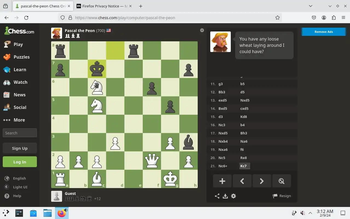This screenshot has width=350, height=219.
Task: Click the Log In button
Action: 20,162
